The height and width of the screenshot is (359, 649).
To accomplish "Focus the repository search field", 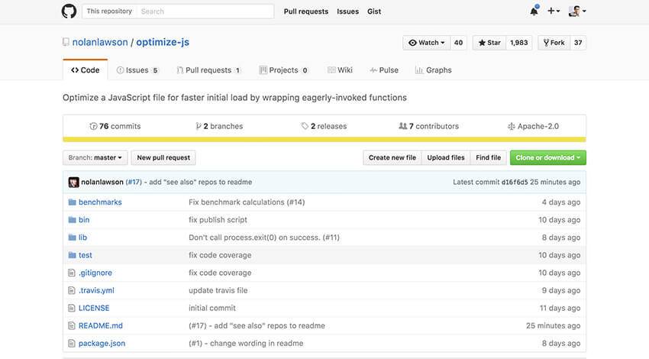I will pos(205,11).
